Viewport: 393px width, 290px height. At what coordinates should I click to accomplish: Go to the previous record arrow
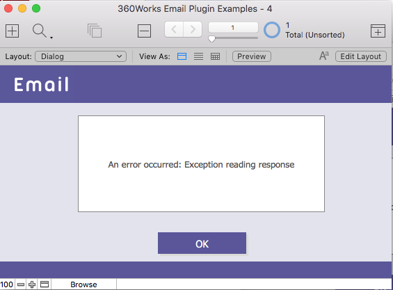(x=174, y=30)
